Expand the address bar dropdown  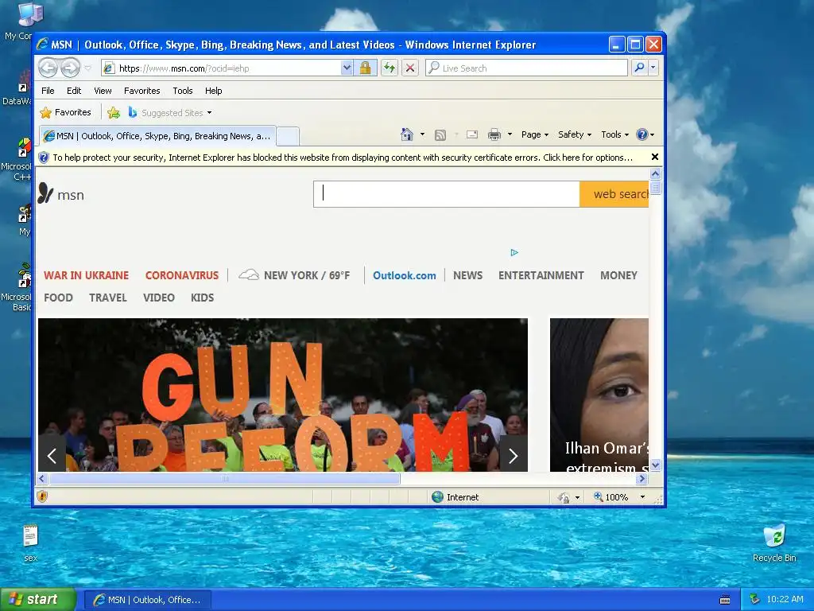point(347,68)
